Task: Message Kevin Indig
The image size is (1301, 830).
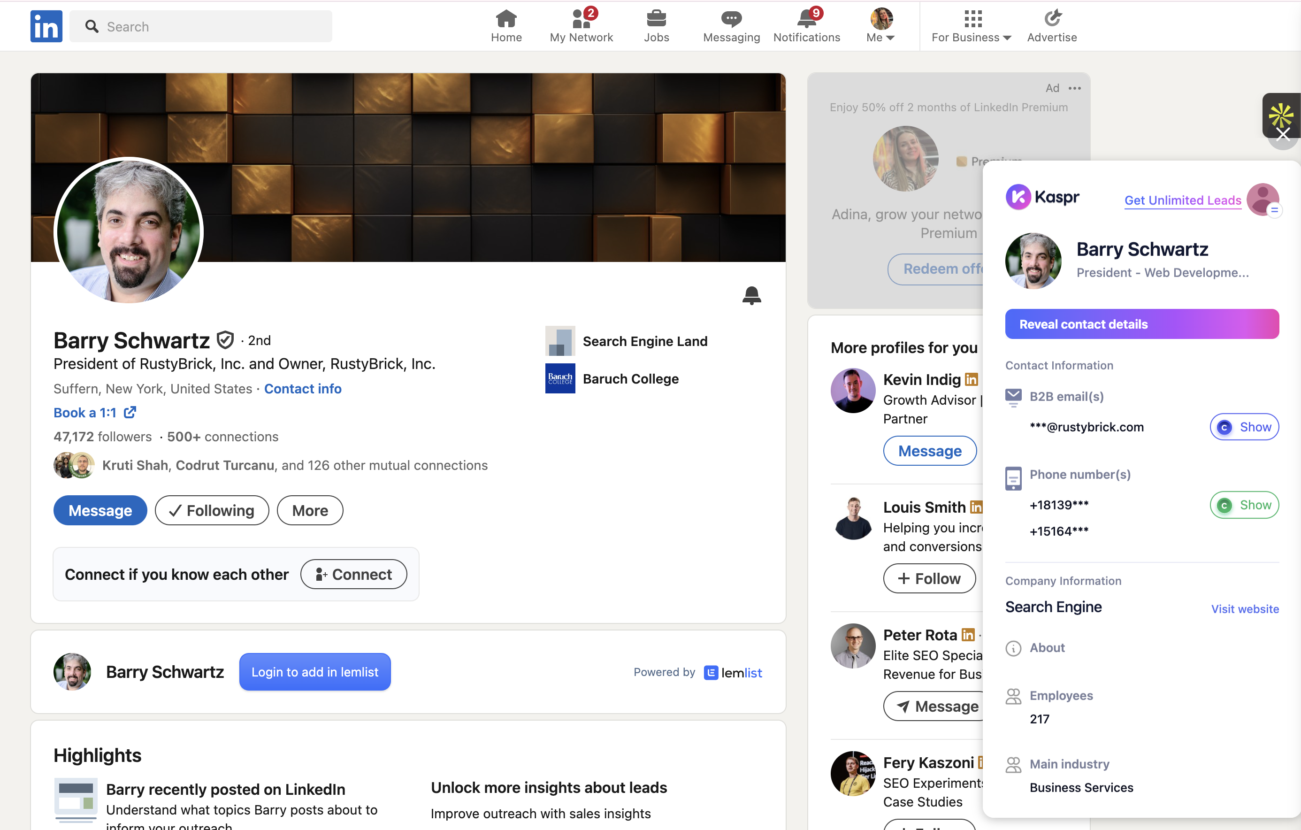Action: point(929,451)
